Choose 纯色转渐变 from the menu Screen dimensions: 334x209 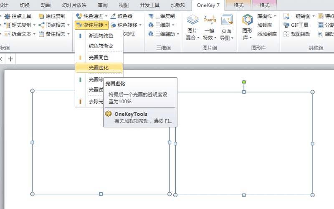[99, 46]
